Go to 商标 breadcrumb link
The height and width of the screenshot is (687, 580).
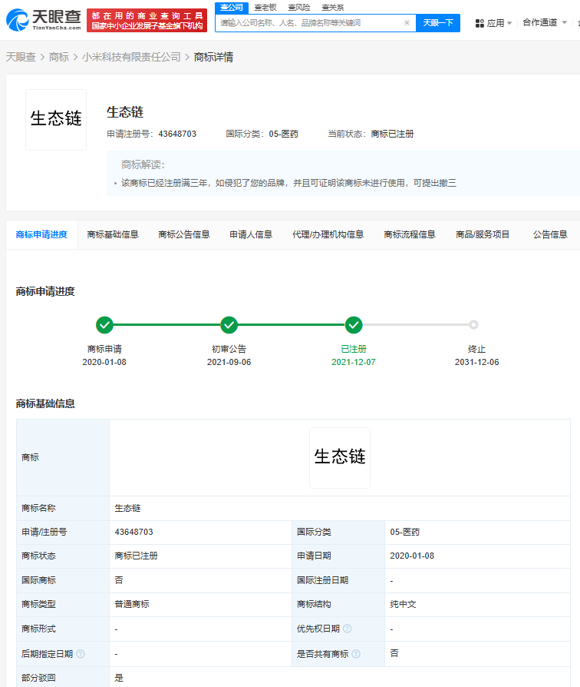coord(58,57)
